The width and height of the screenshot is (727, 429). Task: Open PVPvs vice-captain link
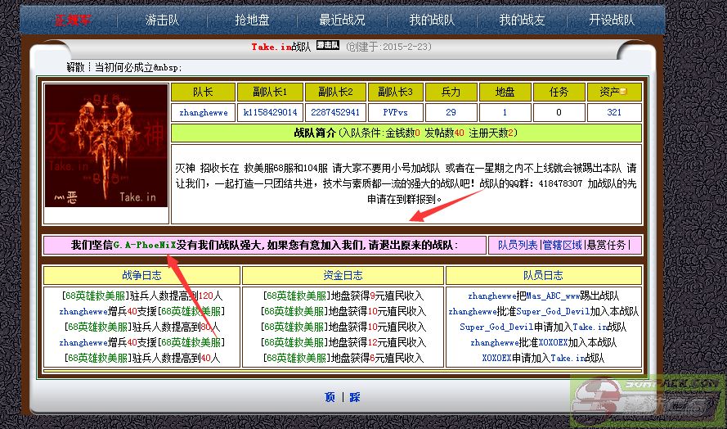(x=396, y=112)
